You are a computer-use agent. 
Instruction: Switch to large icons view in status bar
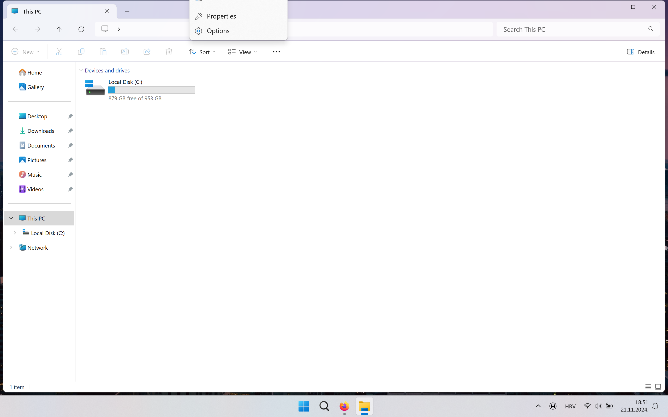click(658, 387)
